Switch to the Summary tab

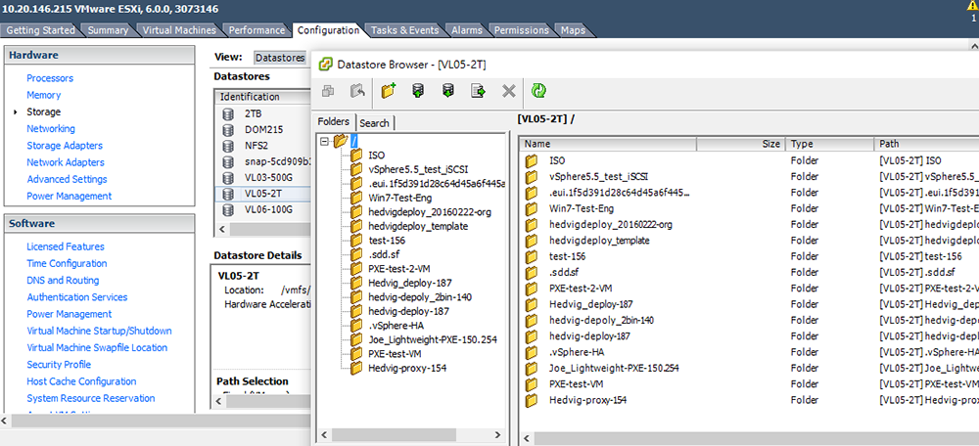pyautogui.click(x=108, y=30)
